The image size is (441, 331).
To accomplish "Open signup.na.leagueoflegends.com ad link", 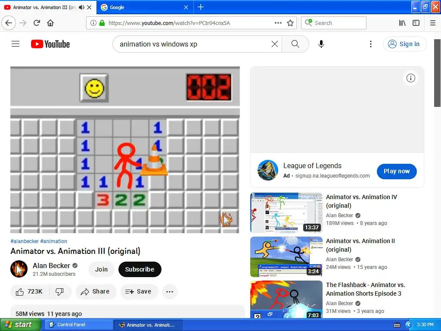I will coord(332,176).
